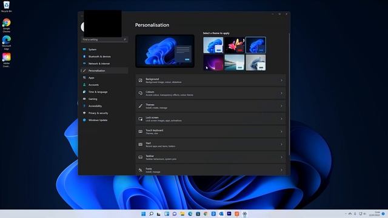Screen dimensions: 388x218
Task: Open Privacy & security in the sidebar
Action: click(104, 113)
